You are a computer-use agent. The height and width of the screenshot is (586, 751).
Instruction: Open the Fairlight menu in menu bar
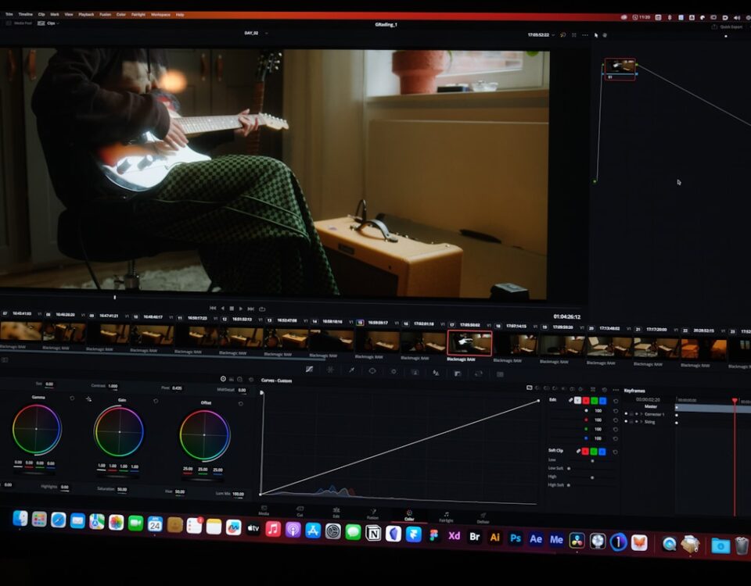point(138,14)
